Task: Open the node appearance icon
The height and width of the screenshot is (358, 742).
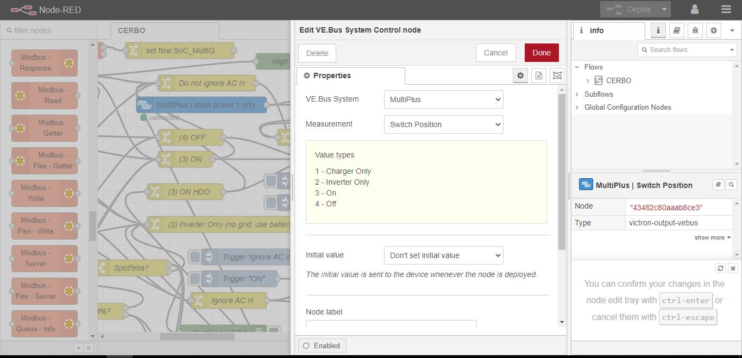Action: pos(557,76)
